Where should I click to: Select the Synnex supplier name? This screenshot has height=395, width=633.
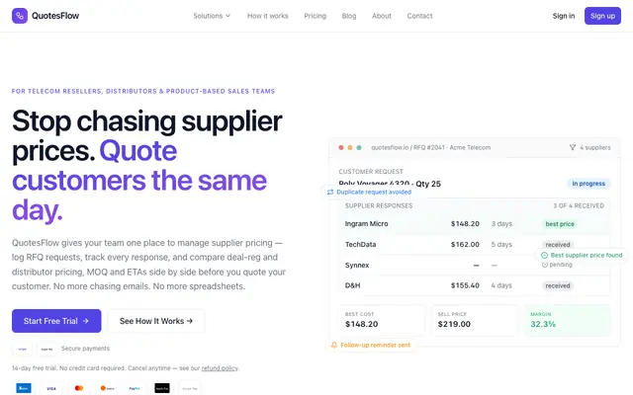click(x=357, y=266)
